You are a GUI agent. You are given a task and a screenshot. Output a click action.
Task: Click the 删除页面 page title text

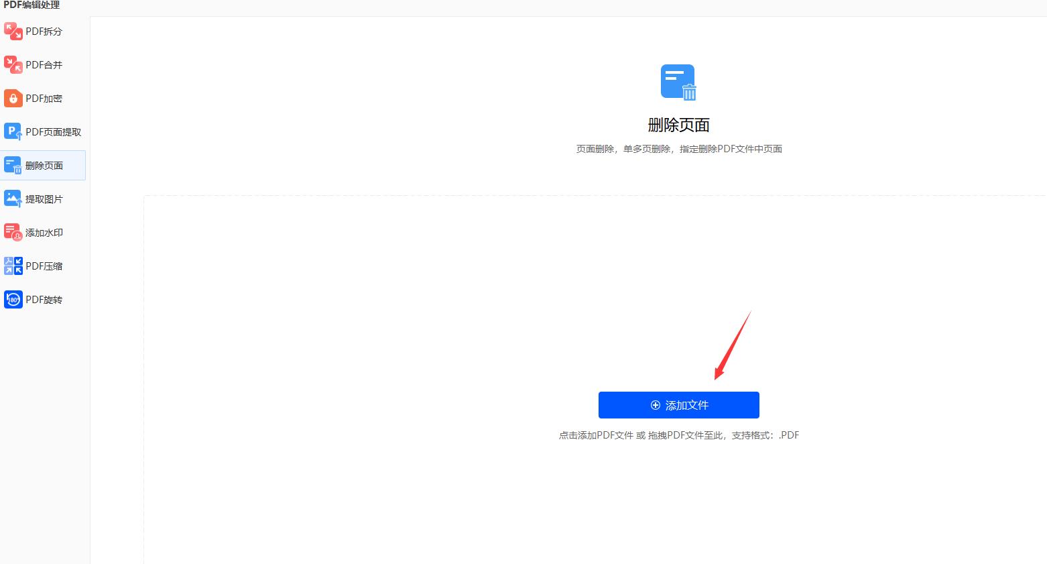click(678, 124)
